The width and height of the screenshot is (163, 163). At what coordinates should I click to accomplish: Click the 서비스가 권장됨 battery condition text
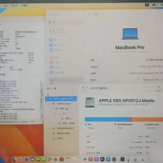[x=16, y=70]
